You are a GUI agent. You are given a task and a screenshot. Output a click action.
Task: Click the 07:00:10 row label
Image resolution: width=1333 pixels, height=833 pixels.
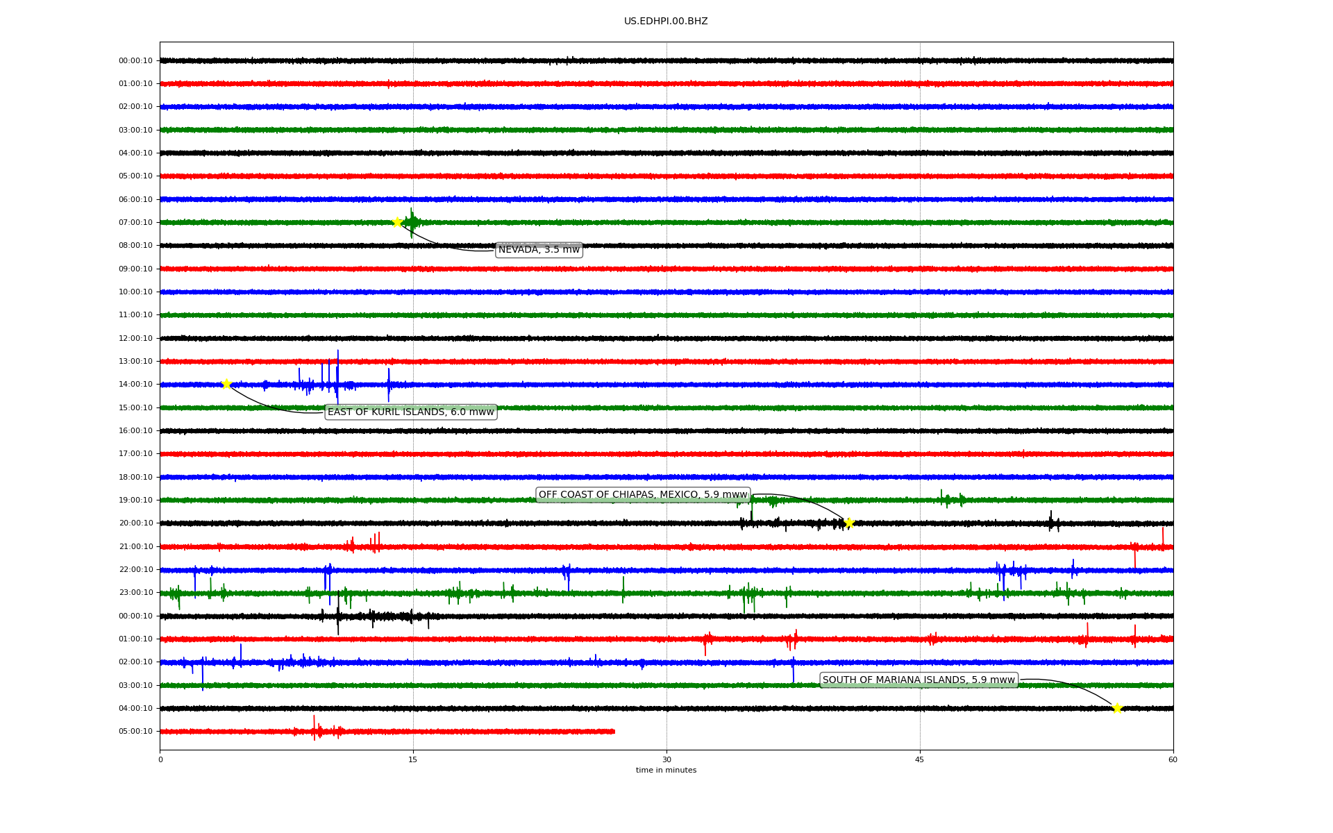click(135, 222)
